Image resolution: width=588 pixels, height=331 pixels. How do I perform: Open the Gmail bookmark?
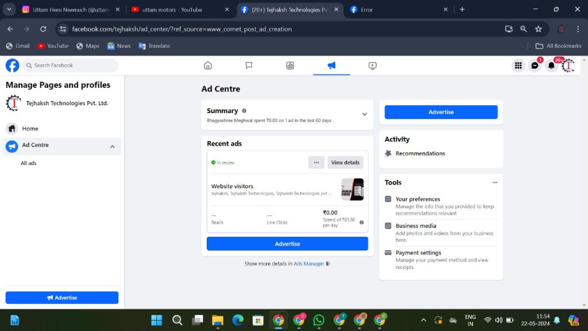[x=18, y=46]
